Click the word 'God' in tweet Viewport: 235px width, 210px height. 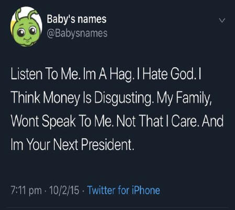pos(182,74)
